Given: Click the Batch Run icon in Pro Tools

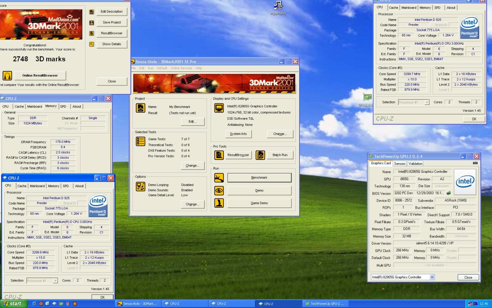Looking at the screenshot, I should tap(260, 155).
